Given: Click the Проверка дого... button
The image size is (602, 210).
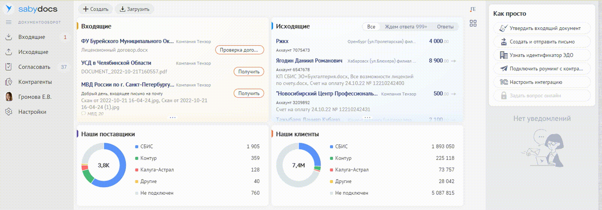Looking at the screenshot, I should (239, 50).
